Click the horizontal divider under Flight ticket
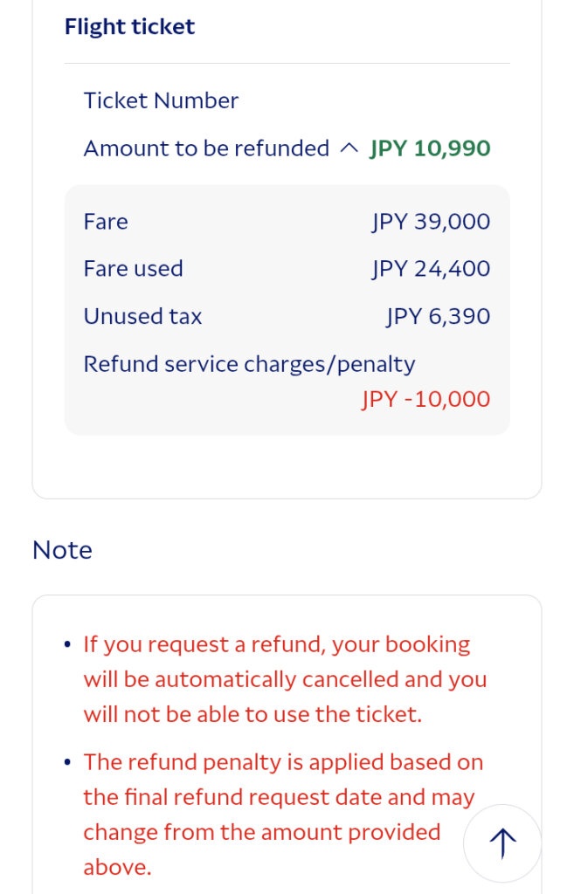The height and width of the screenshot is (894, 574). tap(287, 64)
